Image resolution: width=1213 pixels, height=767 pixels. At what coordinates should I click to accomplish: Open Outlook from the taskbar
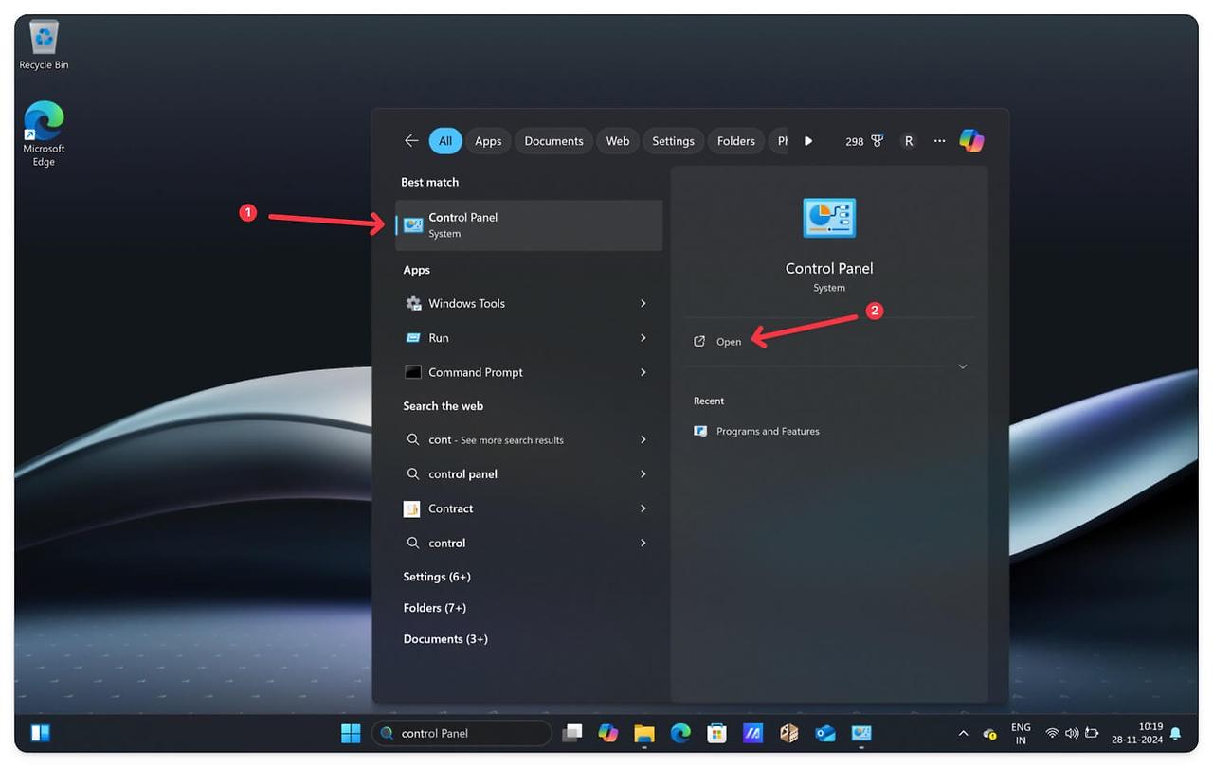(825, 733)
